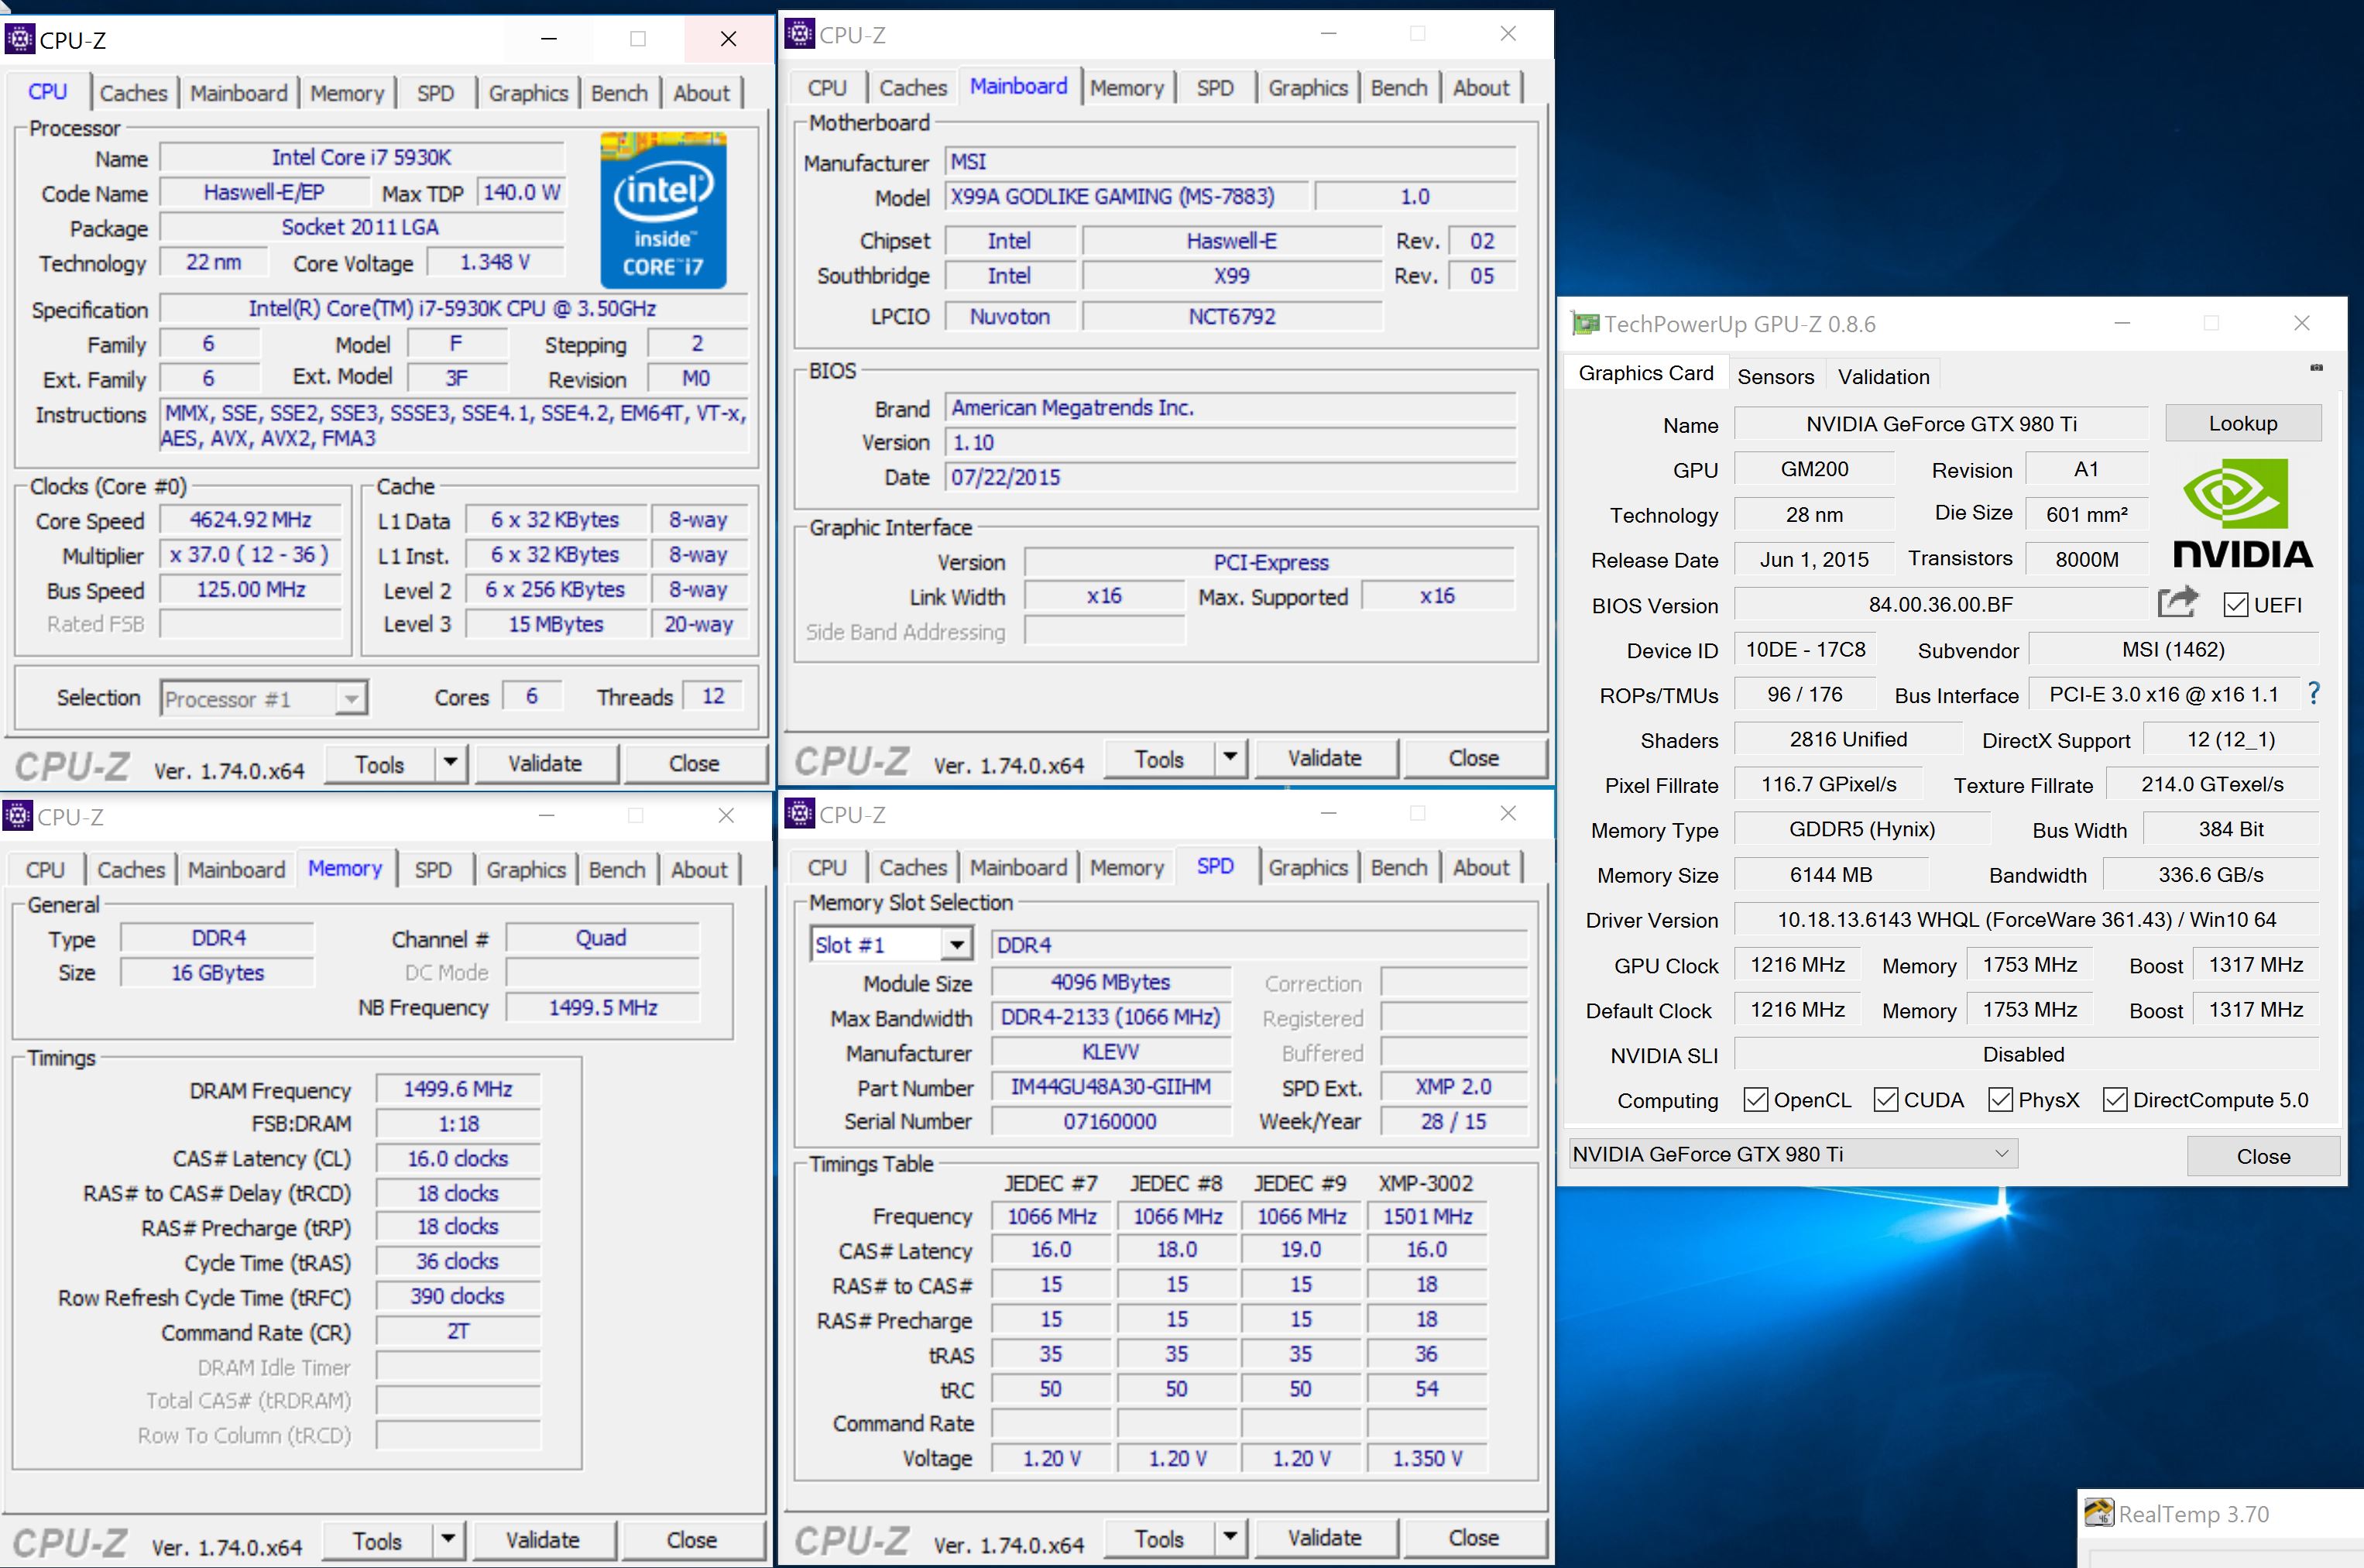Viewport: 2364px width, 1568px height.
Task: Open the SPD tab in Memory window
Action: (x=433, y=869)
